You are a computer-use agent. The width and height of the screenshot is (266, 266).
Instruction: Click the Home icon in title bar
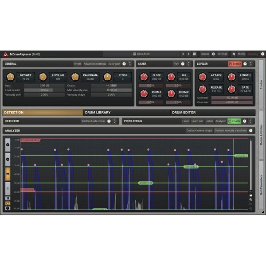tap(234, 54)
